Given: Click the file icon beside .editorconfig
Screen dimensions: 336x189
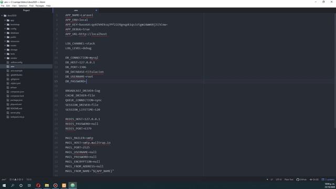Looking at the screenshot, I should click(8, 62).
